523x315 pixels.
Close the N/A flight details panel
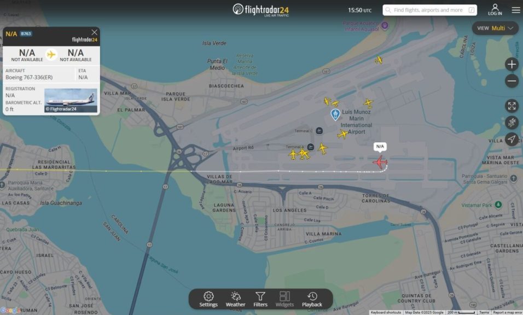(x=95, y=32)
